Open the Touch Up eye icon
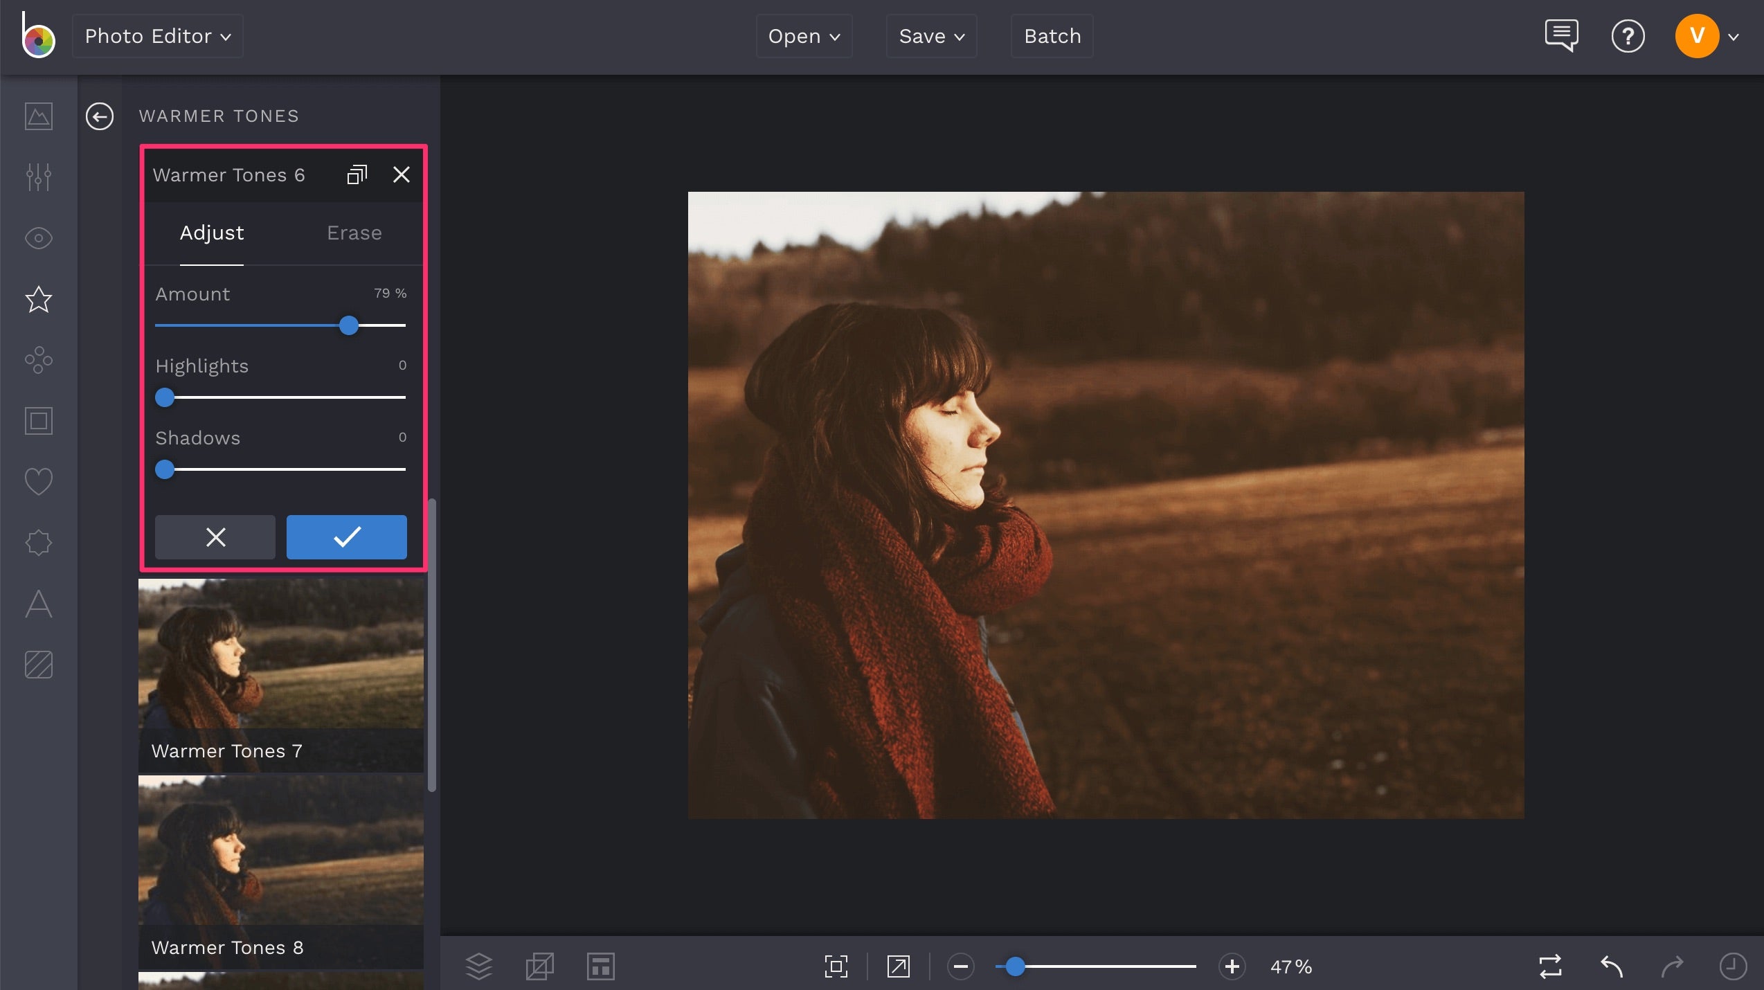The image size is (1764, 990). [x=38, y=238]
